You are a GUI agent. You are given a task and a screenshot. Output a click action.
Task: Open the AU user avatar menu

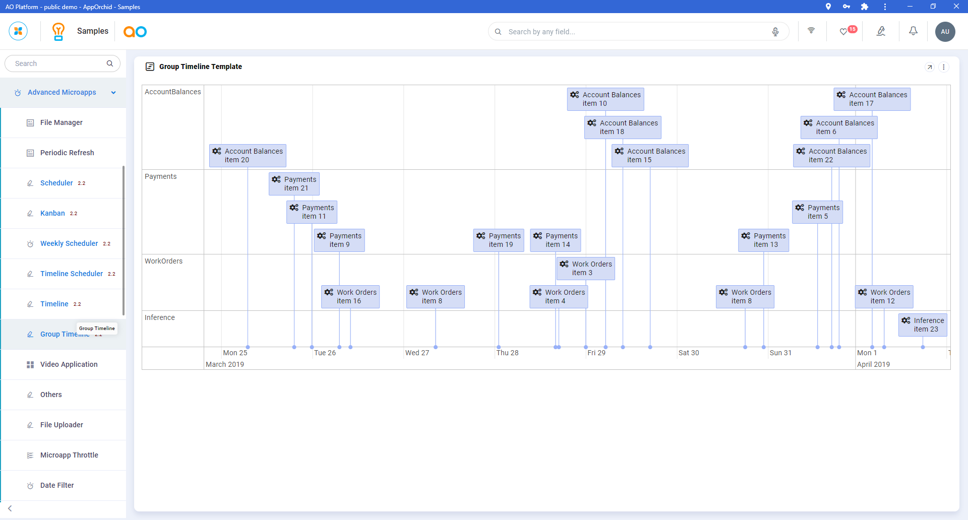pyautogui.click(x=945, y=32)
